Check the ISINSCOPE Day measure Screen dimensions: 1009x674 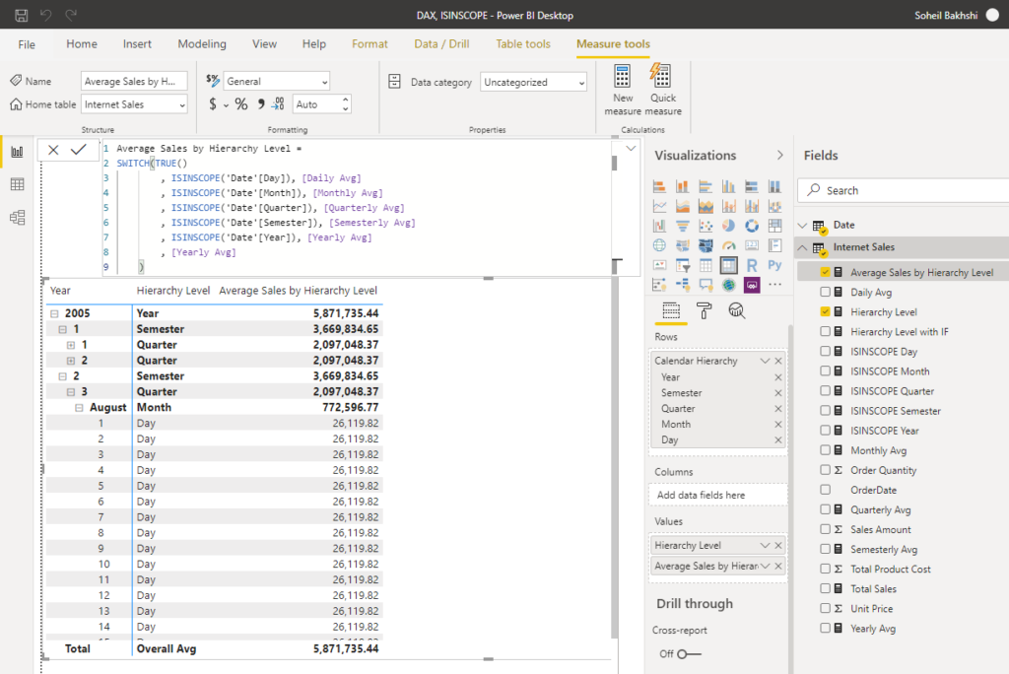pos(825,352)
